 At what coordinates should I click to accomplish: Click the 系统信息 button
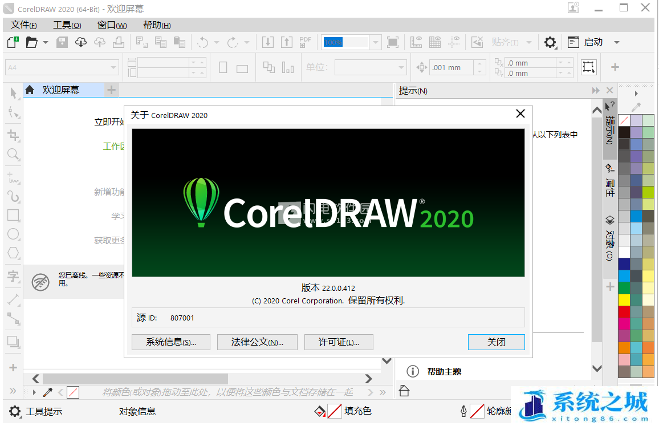click(171, 342)
